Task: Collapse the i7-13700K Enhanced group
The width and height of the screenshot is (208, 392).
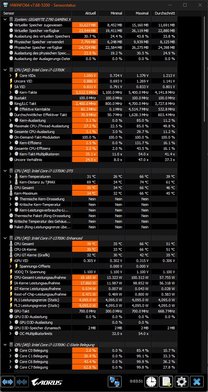Action: coord(5,238)
